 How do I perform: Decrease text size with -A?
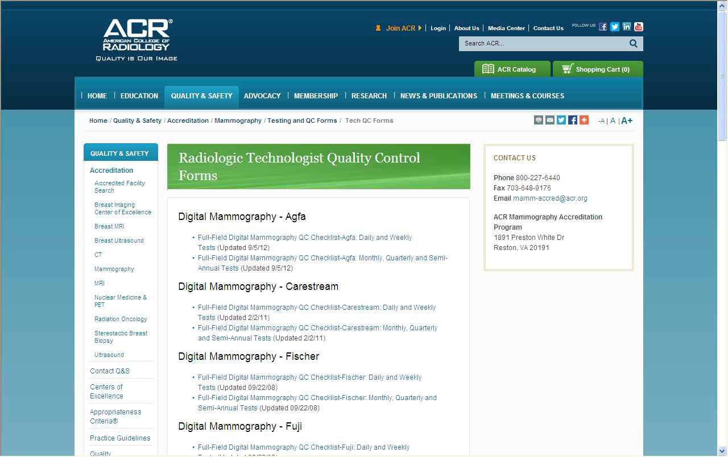click(x=602, y=121)
